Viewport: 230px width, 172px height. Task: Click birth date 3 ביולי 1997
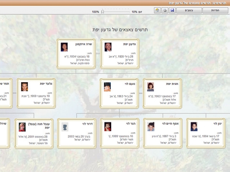tap(170, 136)
